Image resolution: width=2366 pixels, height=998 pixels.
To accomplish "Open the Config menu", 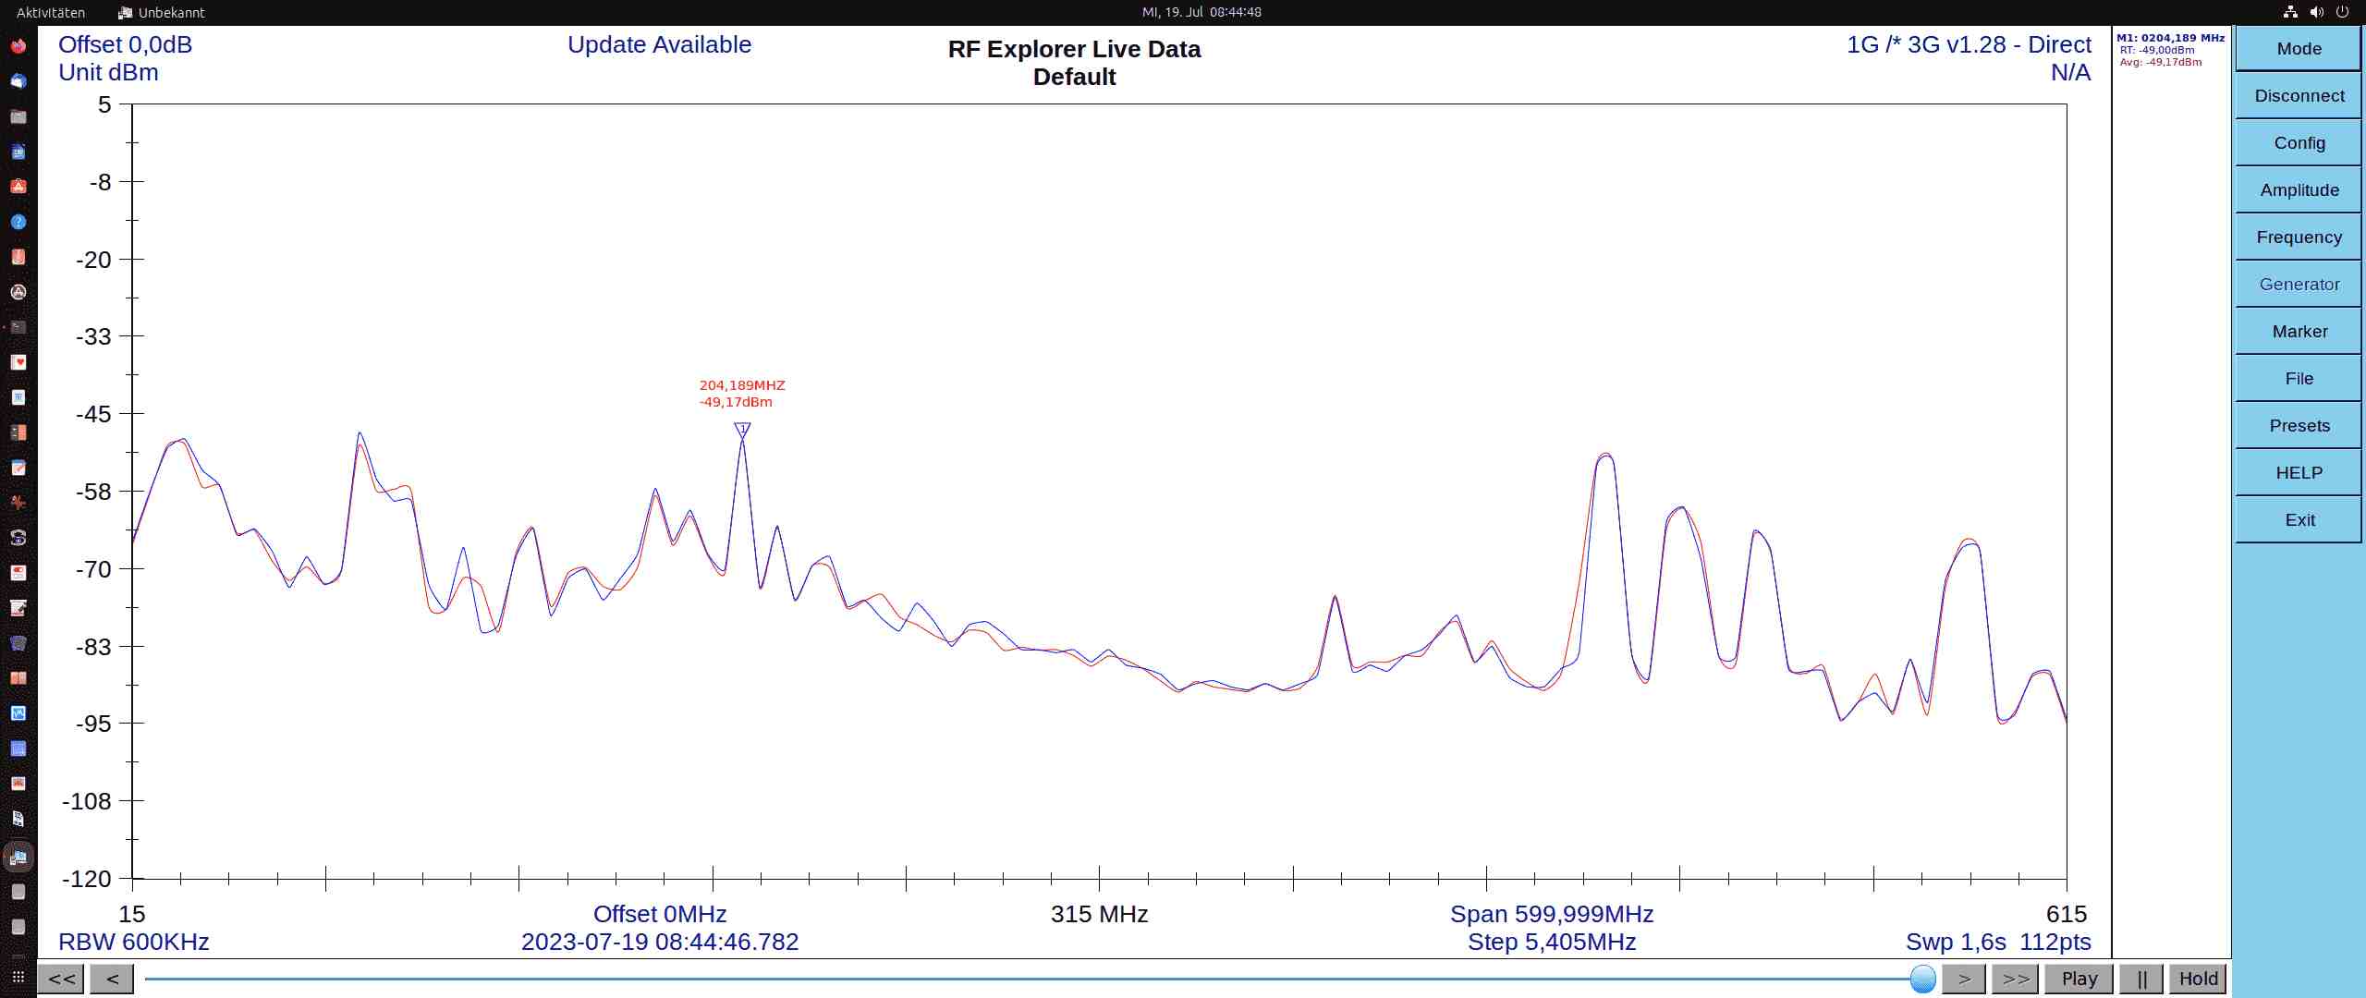I will point(2299,143).
